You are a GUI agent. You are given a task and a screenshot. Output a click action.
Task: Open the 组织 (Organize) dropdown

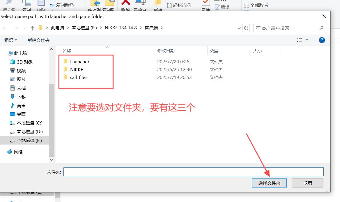click(x=10, y=40)
